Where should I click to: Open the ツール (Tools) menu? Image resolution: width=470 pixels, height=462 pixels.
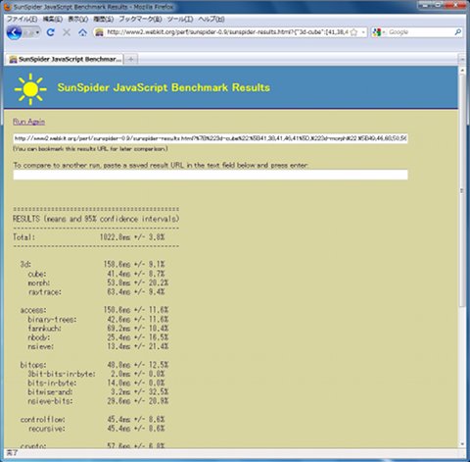(x=180, y=20)
